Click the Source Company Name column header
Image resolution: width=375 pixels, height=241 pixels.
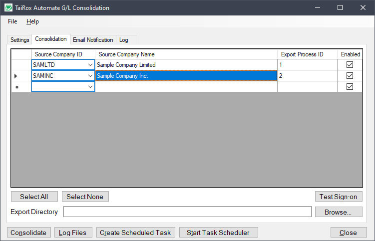click(x=186, y=54)
